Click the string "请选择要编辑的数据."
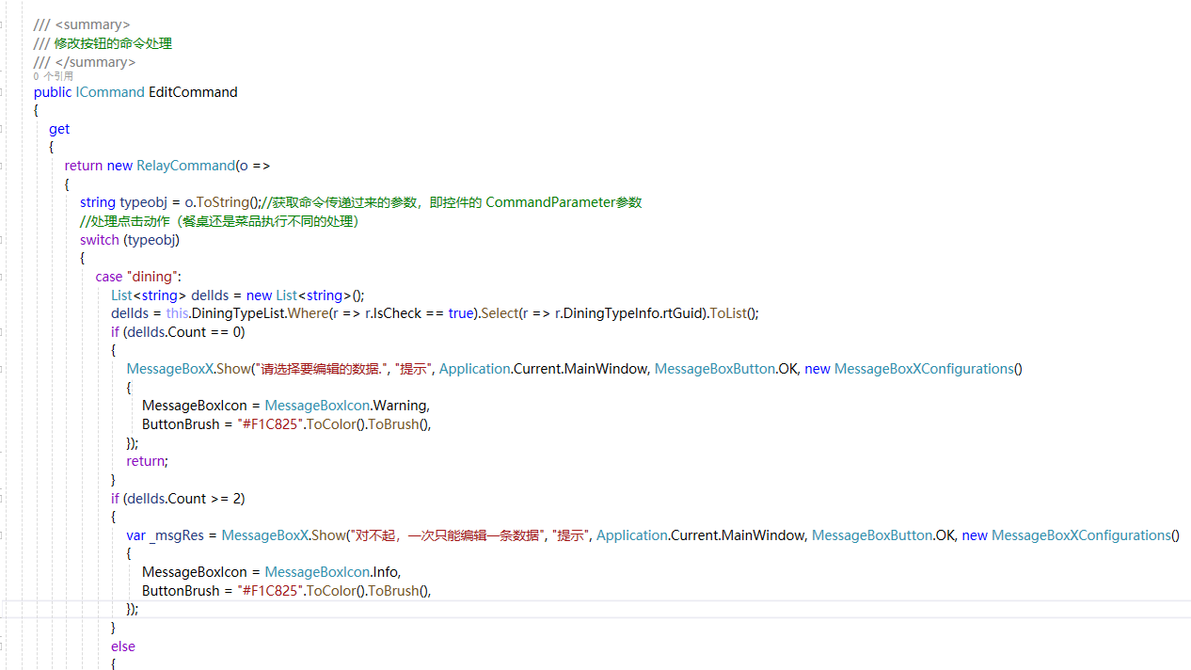 click(x=321, y=369)
